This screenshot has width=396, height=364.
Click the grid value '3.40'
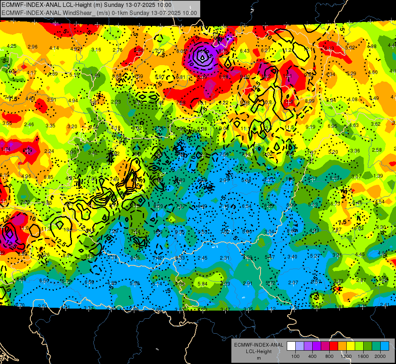click(292, 257)
